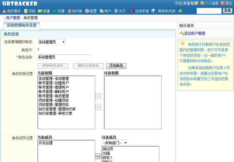Click the 新建 toolbar icon
This screenshot has width=234, height=162.
click(40, 11)
